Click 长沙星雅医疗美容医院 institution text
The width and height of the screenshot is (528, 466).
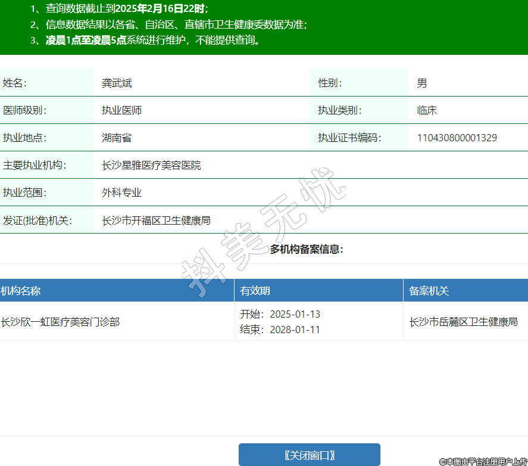tap(151, 166)
